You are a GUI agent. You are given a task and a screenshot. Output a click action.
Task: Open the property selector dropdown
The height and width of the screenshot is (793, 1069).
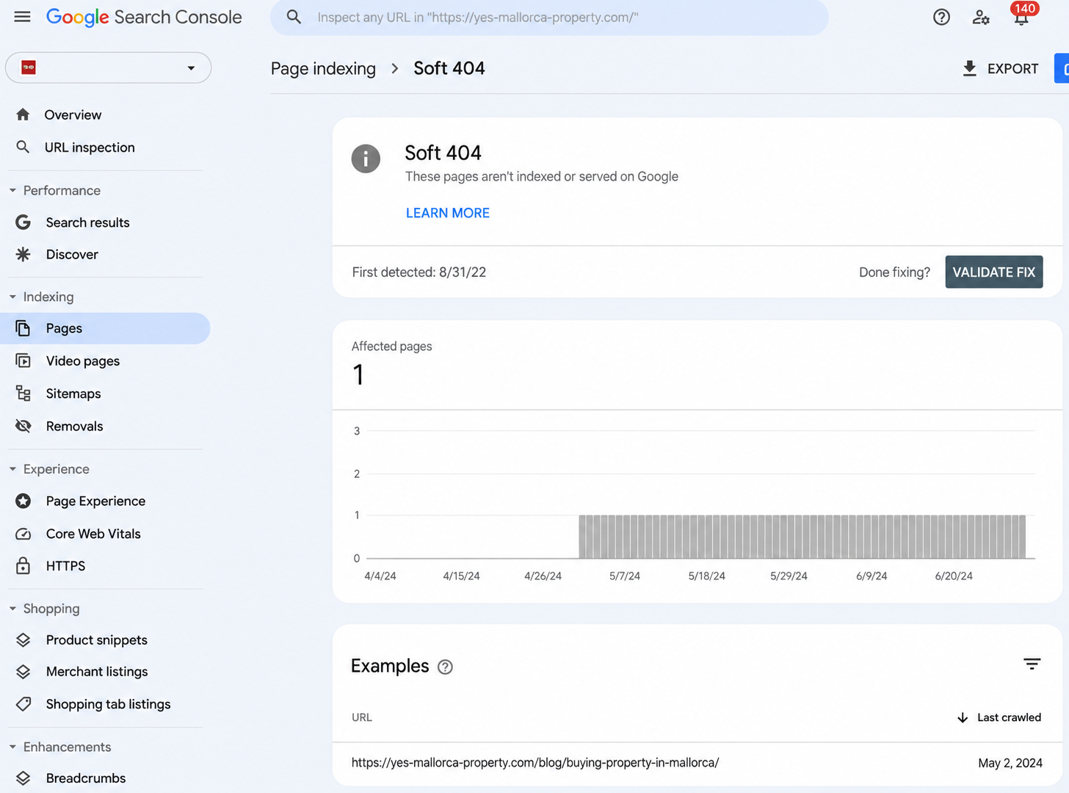[108, 68]
